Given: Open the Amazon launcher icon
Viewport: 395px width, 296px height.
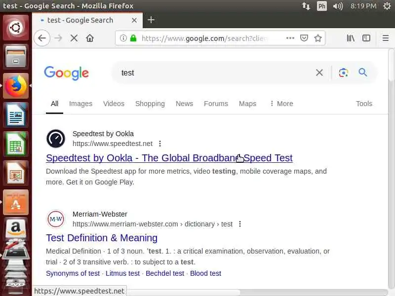Looking at the screenshot, I should click(x=16, y=228).
